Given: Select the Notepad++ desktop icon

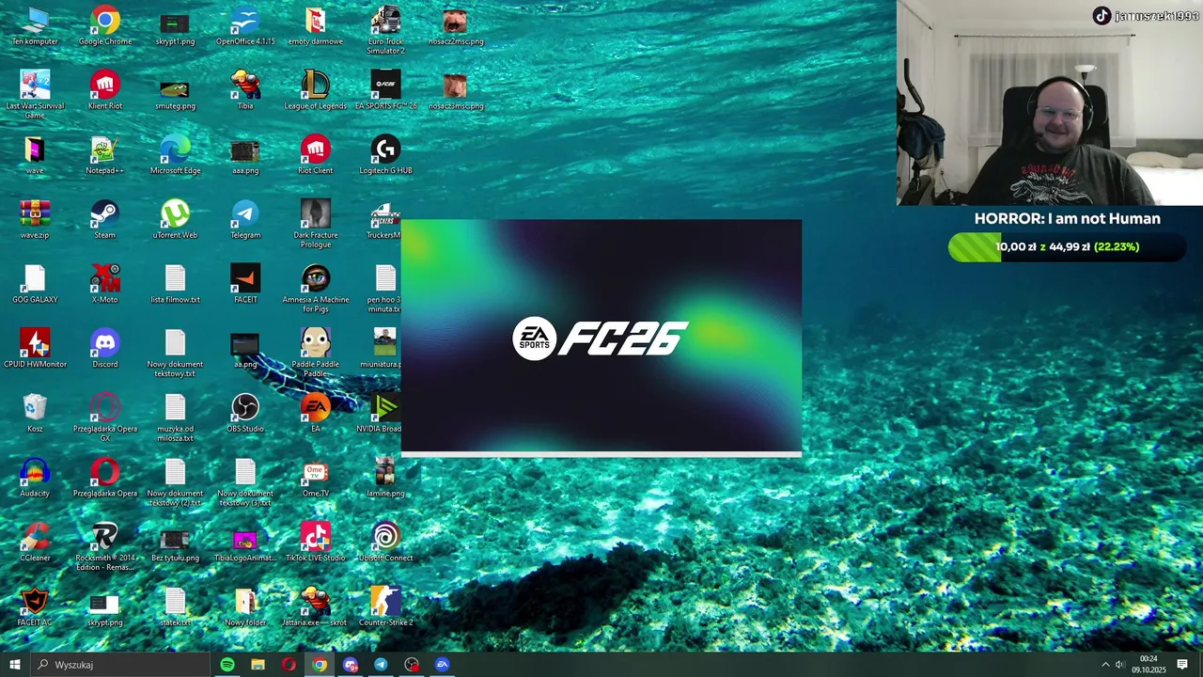Looking at the screenshot, I should coord(104,155).
